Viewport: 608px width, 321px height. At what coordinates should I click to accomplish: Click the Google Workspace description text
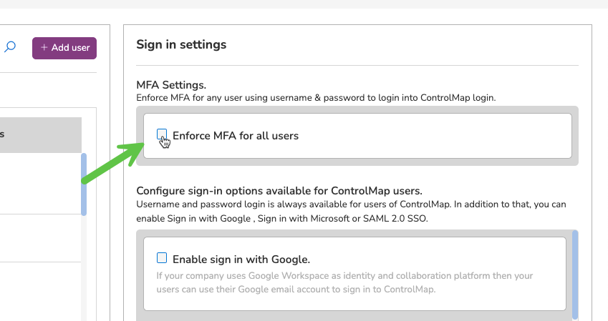(x=344, y=282)
